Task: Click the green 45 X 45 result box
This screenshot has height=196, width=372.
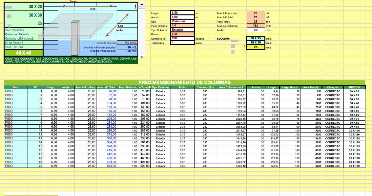Action: 23,53
